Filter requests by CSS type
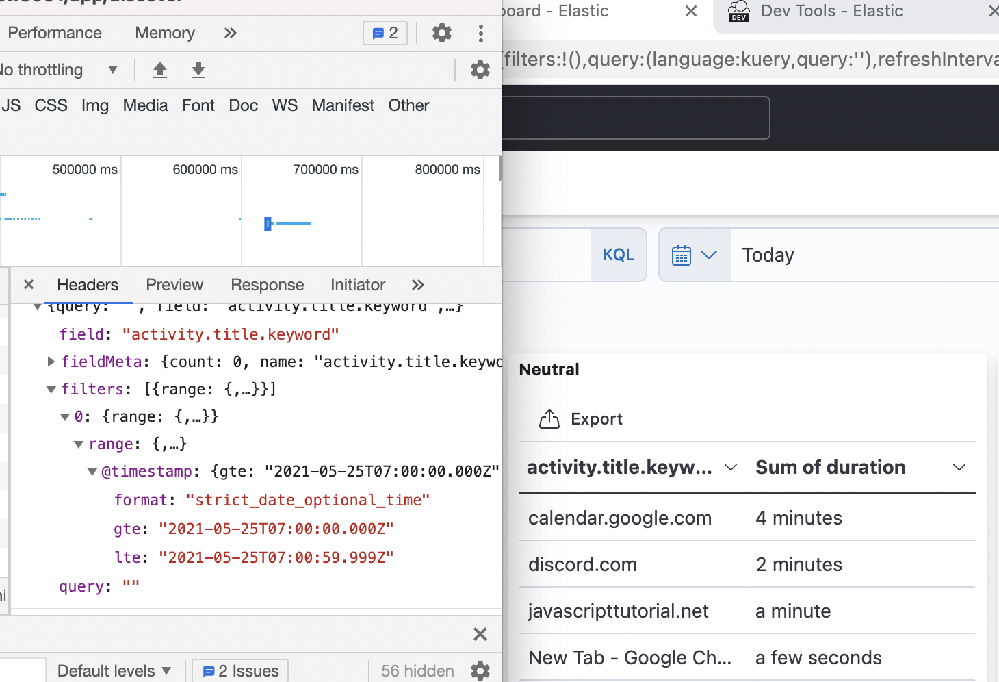 pos(51,105)
